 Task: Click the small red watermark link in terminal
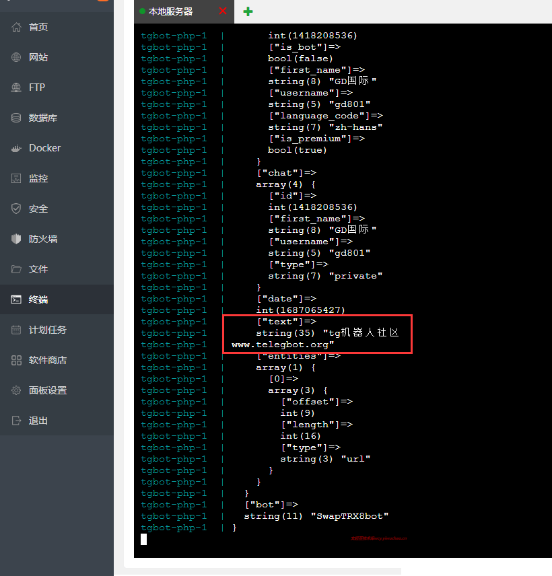coord(378,538)
